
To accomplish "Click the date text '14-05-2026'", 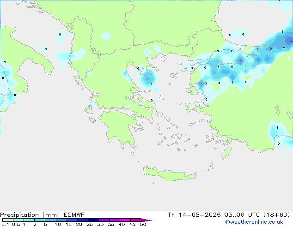I will pos(200,215).
